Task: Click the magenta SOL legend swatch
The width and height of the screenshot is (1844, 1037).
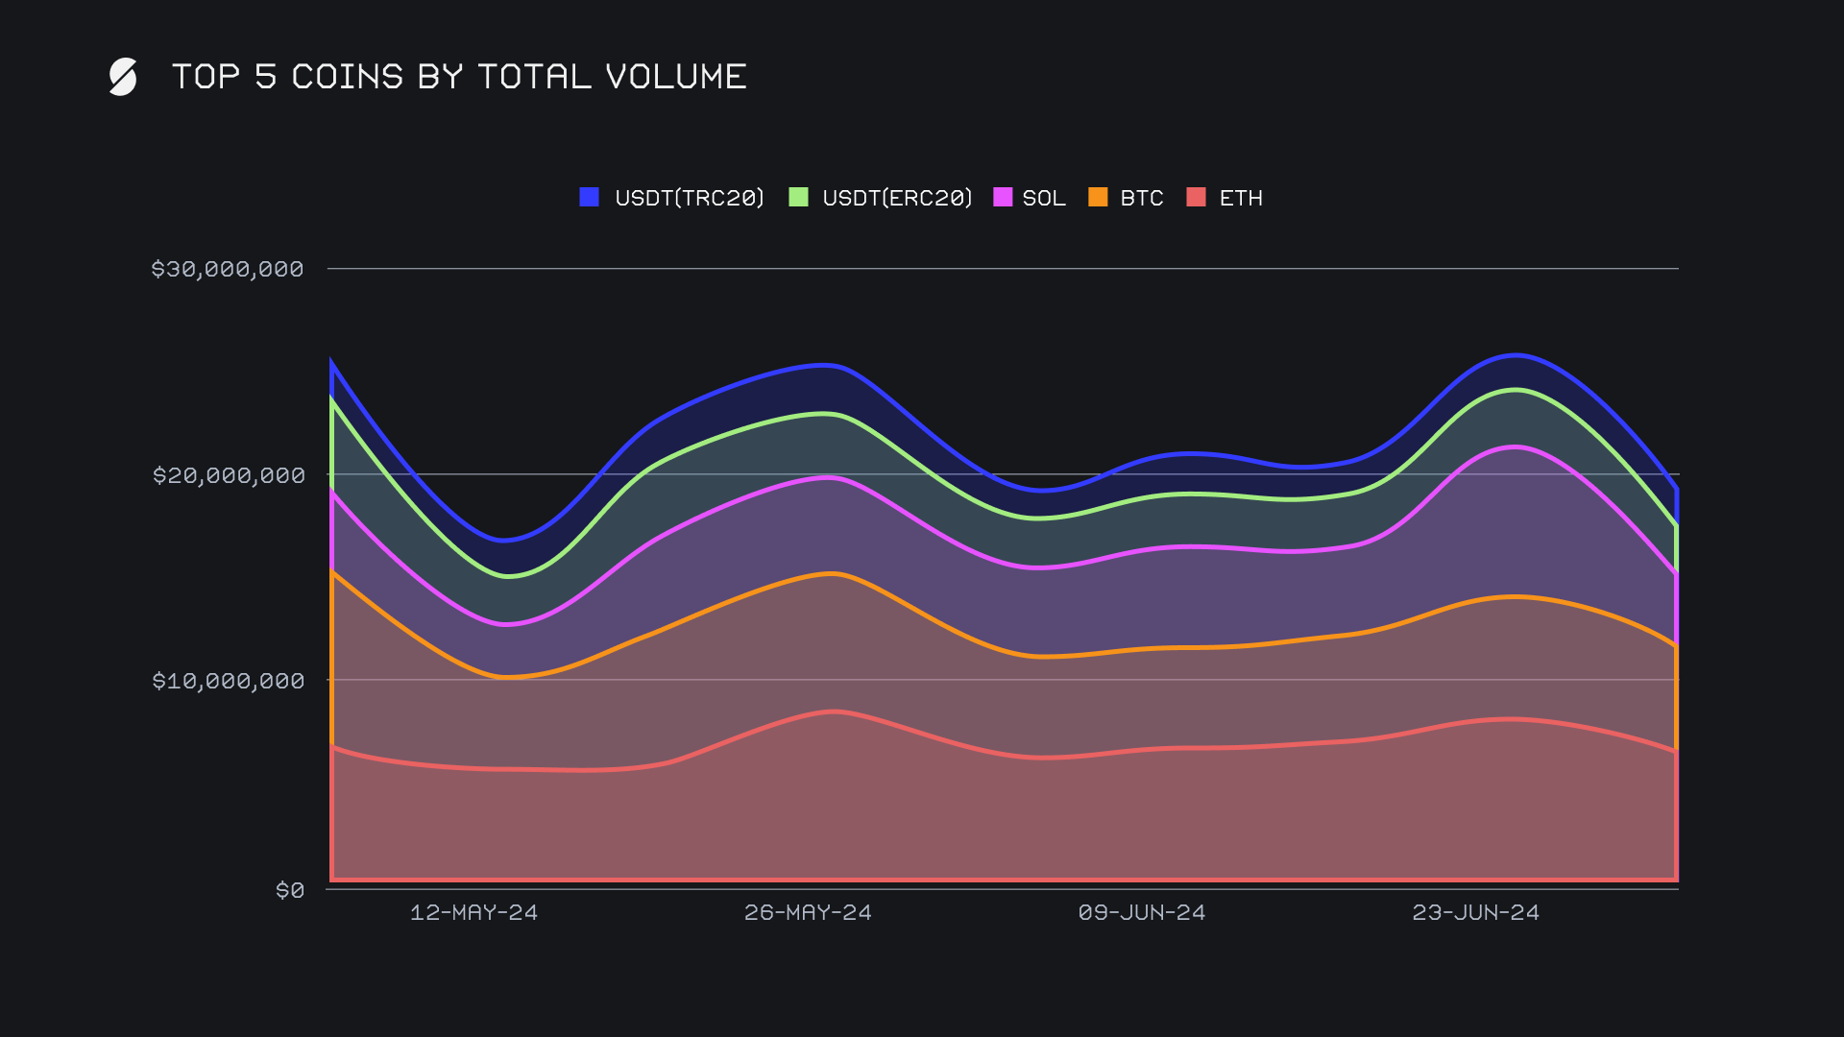Action: pos(1003,197)
